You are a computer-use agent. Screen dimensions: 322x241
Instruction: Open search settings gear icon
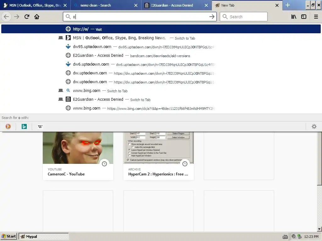314,126
